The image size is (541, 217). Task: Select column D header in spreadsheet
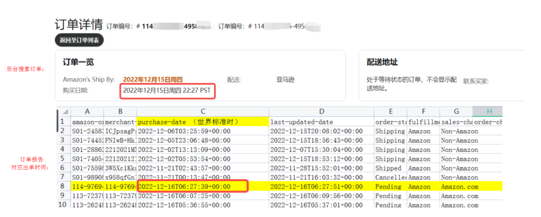[321, 111]
